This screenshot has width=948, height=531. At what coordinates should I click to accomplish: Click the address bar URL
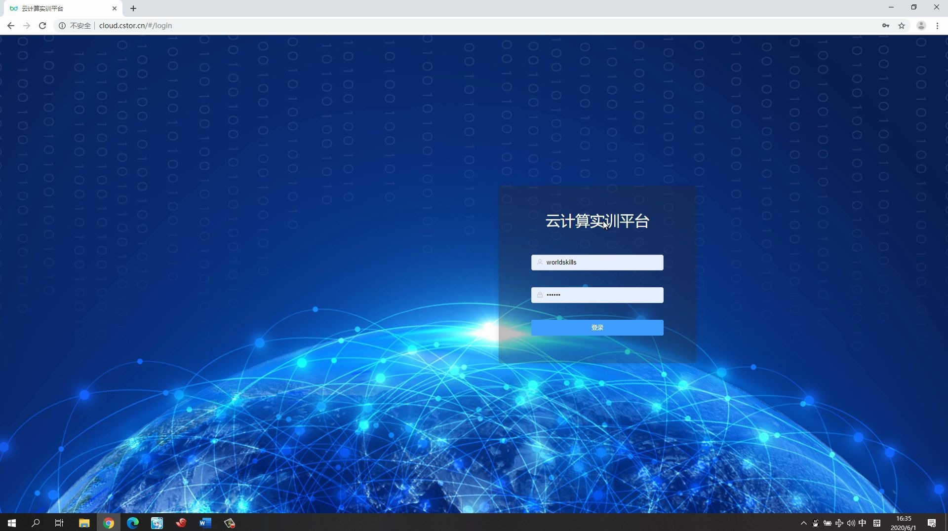(135, 26)
